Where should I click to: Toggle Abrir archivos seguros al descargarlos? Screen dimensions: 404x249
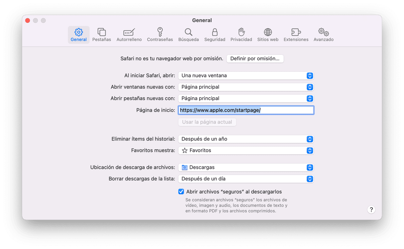click(181, 191)
